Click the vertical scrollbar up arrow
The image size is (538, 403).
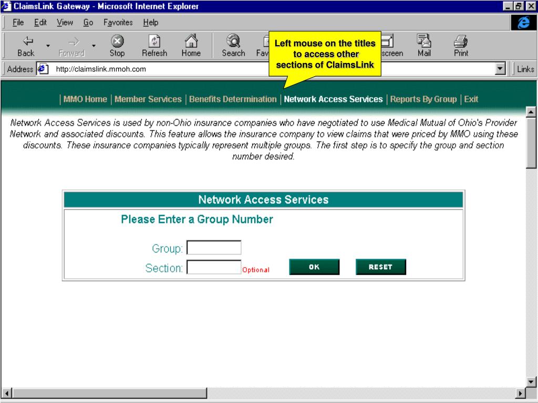click(x=531, y=112)
